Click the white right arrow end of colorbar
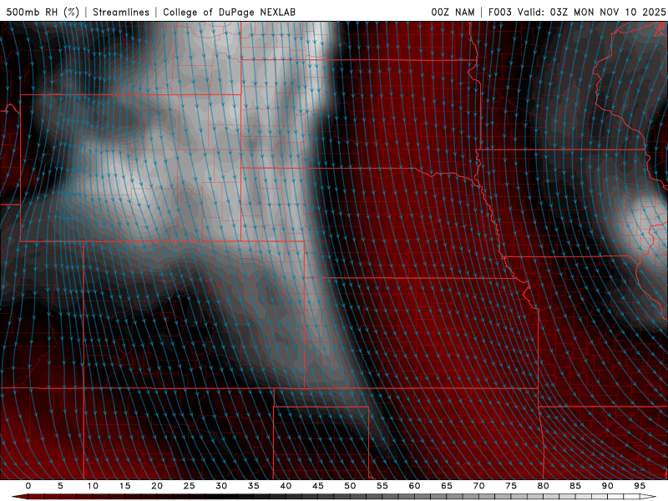 point(648,497)
